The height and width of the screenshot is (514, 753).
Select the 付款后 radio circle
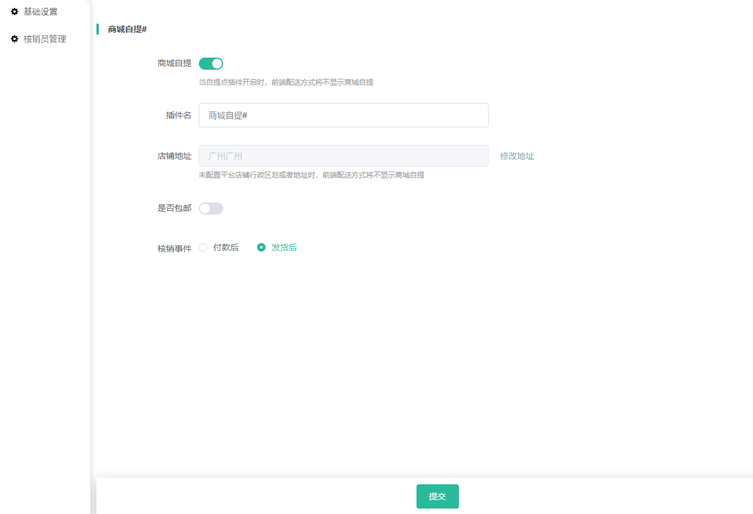[203, 247]
